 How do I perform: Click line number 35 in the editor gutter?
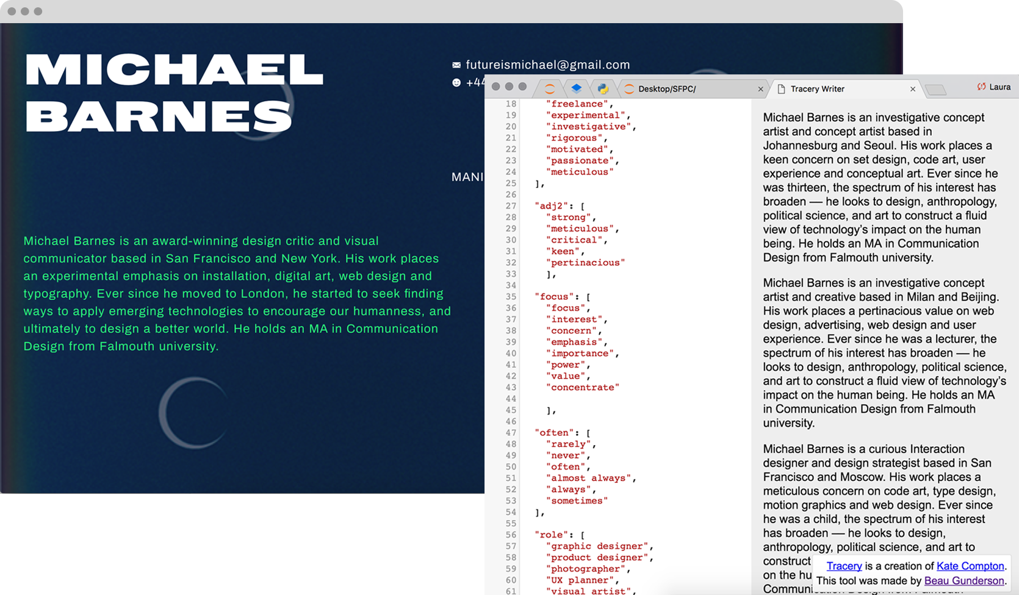(x=511, y=297)
